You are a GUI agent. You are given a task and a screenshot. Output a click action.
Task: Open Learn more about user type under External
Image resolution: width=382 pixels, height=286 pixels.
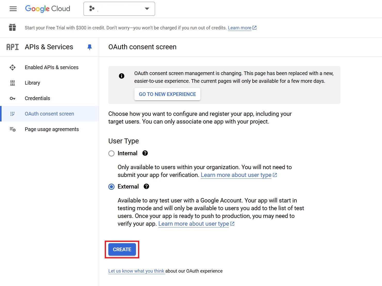(194, 224)
